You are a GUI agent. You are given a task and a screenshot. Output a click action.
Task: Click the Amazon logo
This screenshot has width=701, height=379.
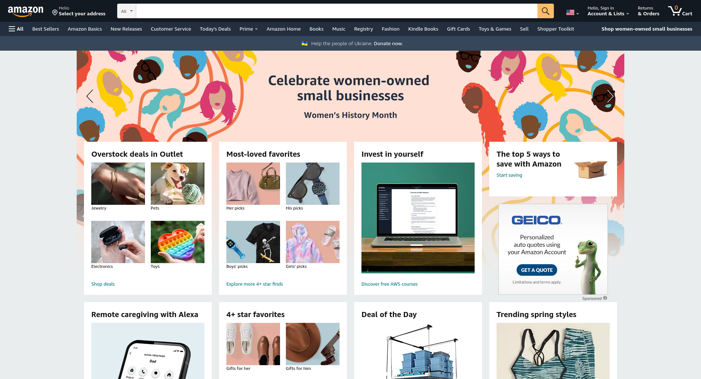26,11
